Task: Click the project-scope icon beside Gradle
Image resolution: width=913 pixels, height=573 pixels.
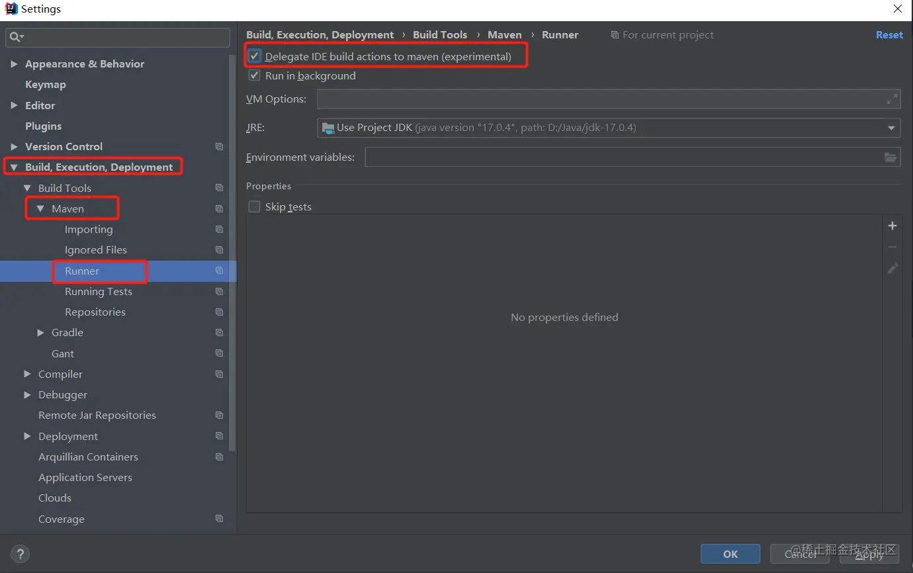Action: [x=220, y=333]
